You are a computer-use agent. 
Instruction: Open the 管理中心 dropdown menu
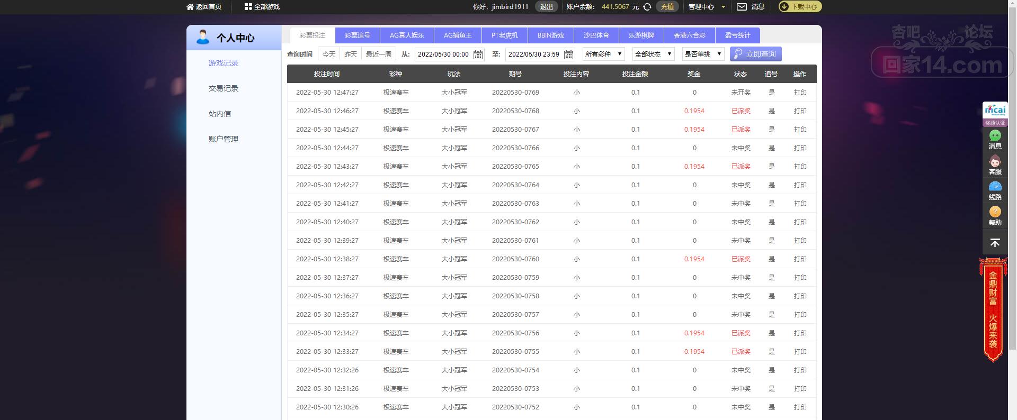(707, 7)
